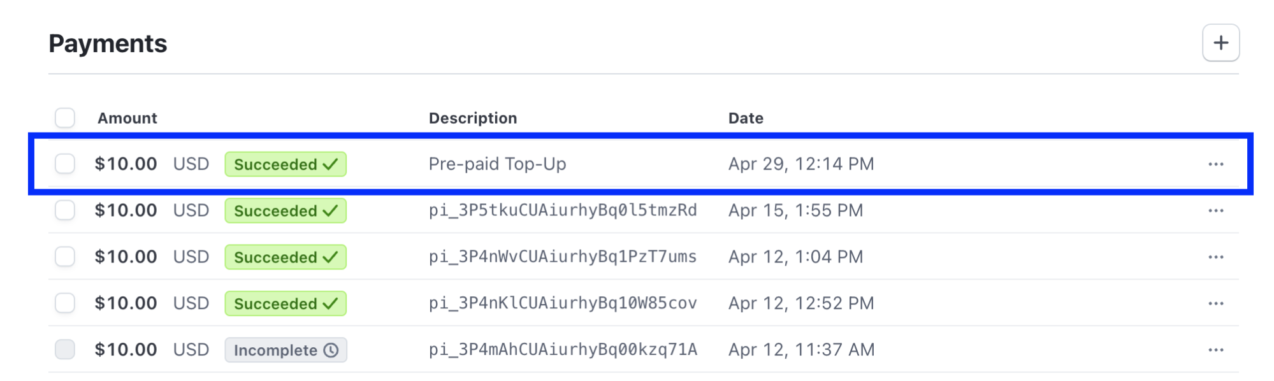The width and height of the screenshot is (1274, 381).
Task: Select all payments using the header checkbox
Action: (64, 117)
